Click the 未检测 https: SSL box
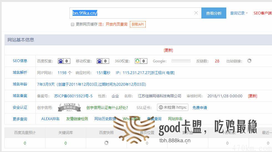 pyautogui.click(x=173, y=107)
